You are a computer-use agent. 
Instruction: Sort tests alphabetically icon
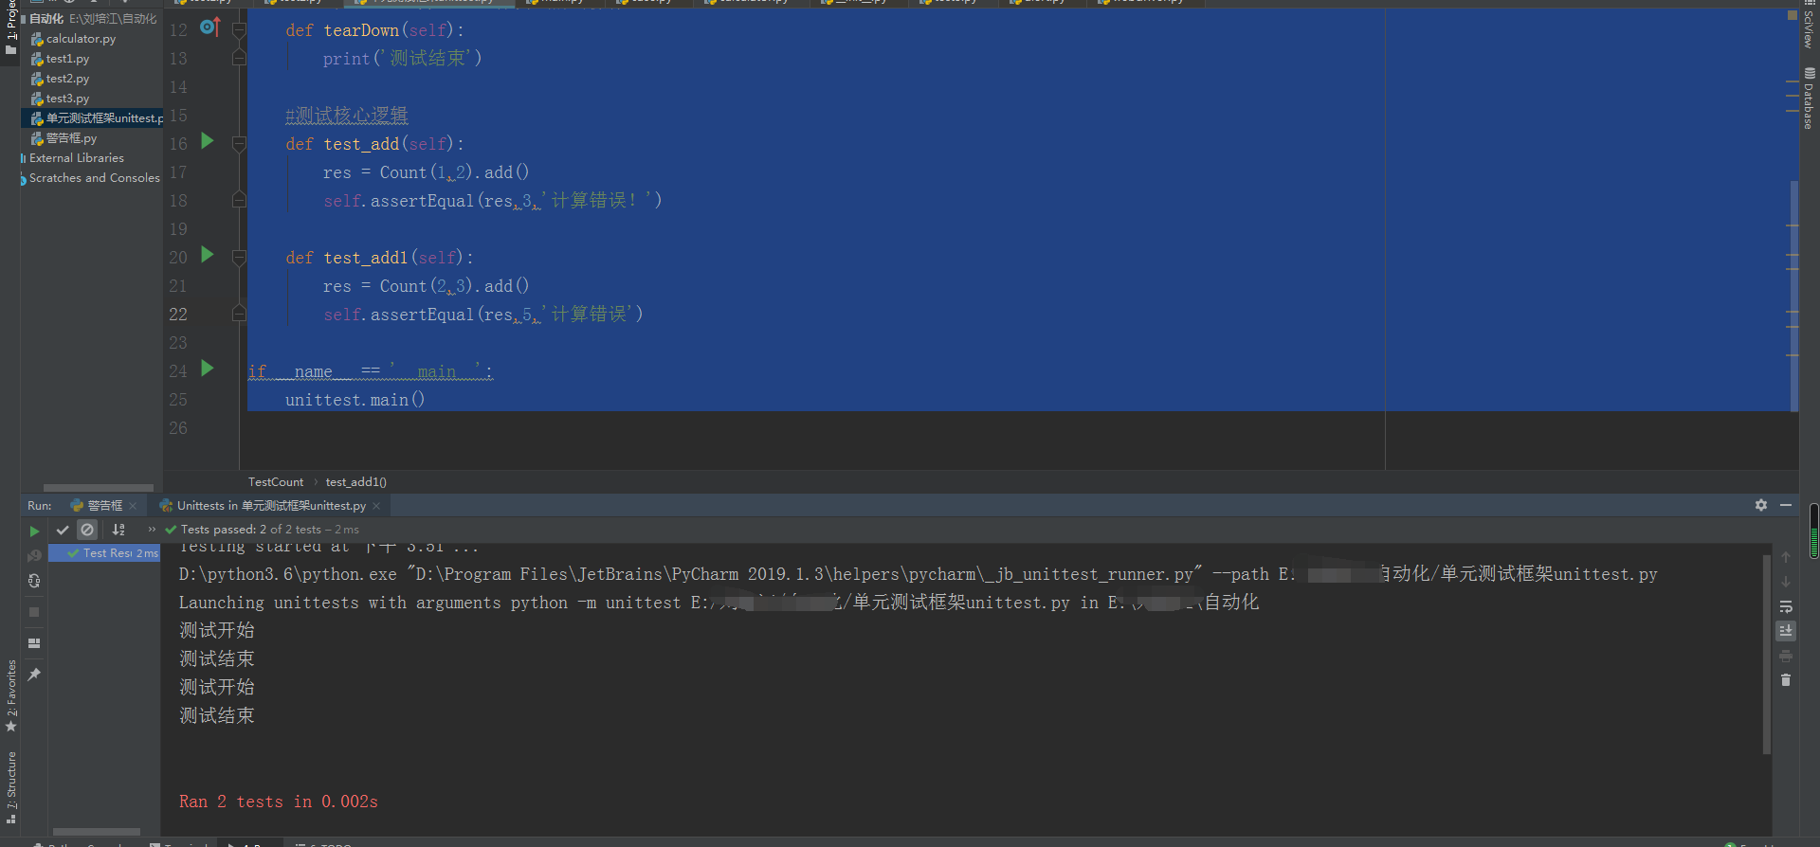tap(118, 530)
